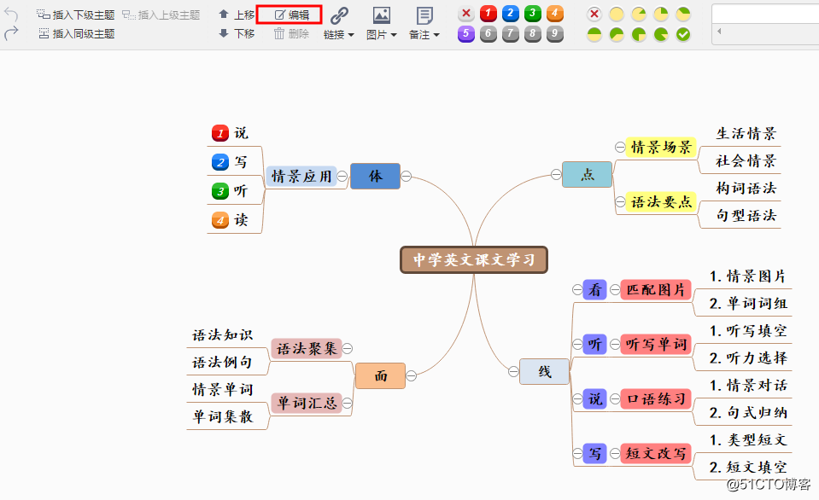Clear progress with circled red X icon
819x500 pixels.
(594, 14)
